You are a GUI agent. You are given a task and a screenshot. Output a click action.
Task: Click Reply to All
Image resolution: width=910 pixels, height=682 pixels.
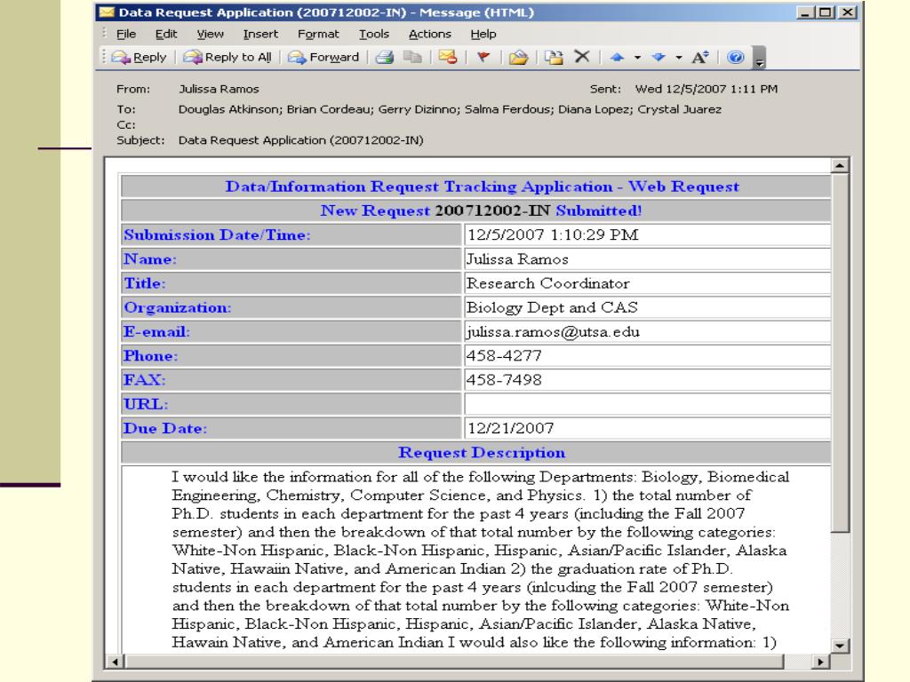tap(227, 57)
